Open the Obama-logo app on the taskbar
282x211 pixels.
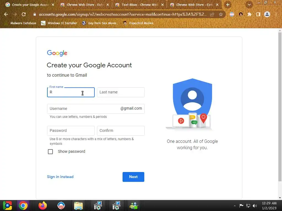click(x=61, y=206)
